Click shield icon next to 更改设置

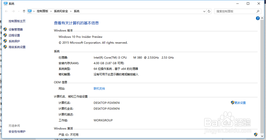click(x=232, y=103)
